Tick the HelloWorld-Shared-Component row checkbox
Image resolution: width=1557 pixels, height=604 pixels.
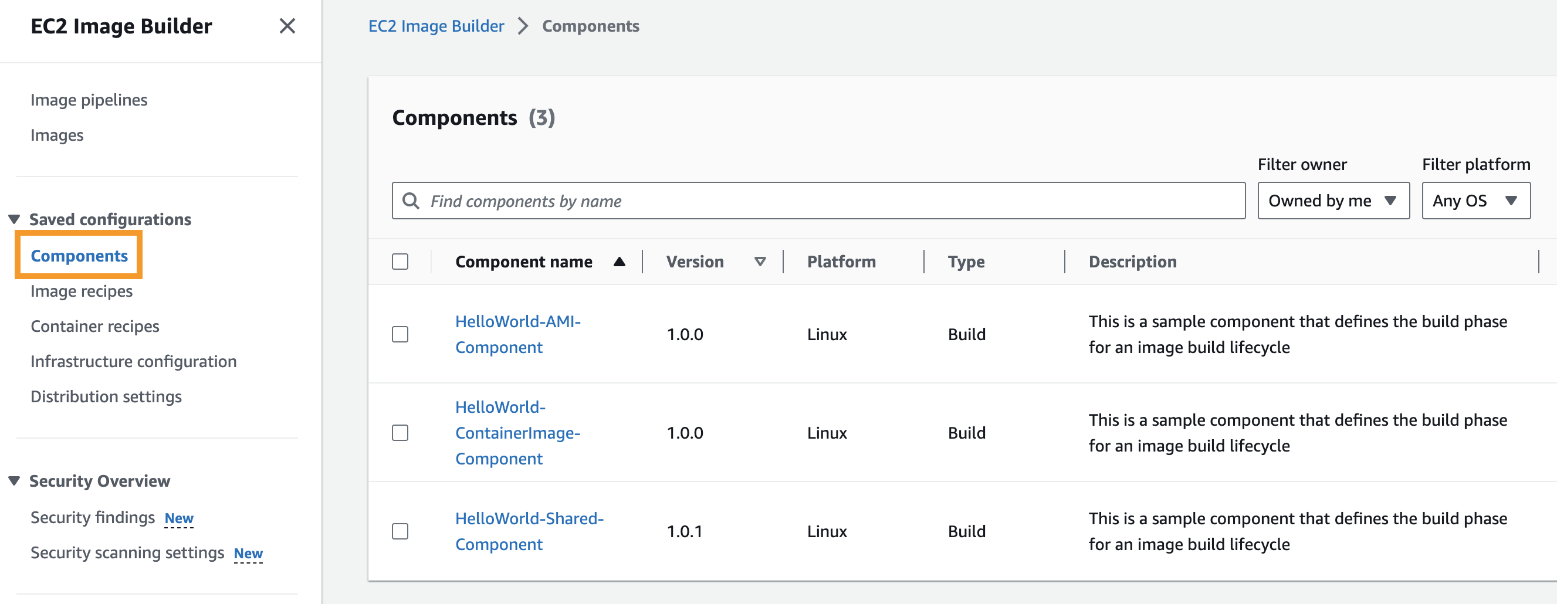pyautogui.click(x=400, y=531)
